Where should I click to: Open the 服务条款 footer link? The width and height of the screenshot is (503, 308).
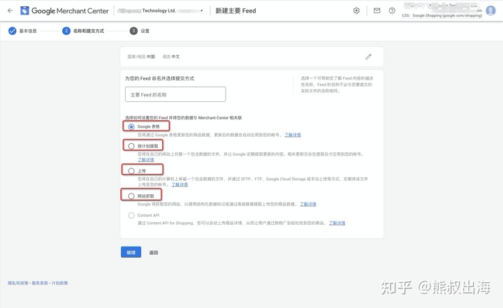[40, 283]
